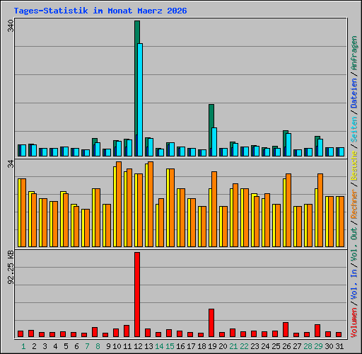Click the tallest green Anfragen bar on day 12
The width and height of the screenshot is (362, 354).
point(137,88)
